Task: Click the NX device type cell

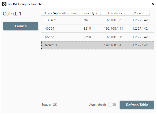Action: pyautogui.click(x=86, y=20)
